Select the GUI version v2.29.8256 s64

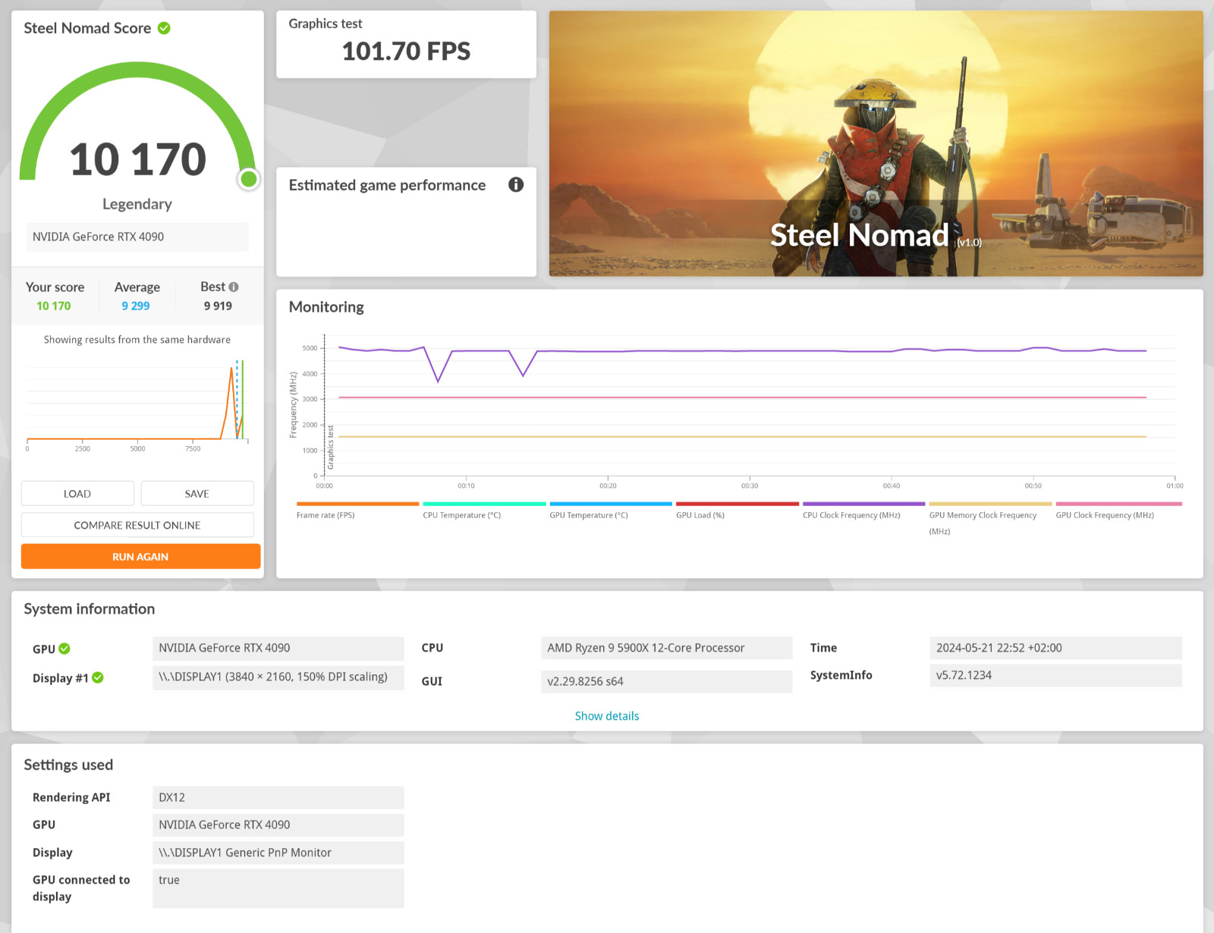(x=667, y=681)
